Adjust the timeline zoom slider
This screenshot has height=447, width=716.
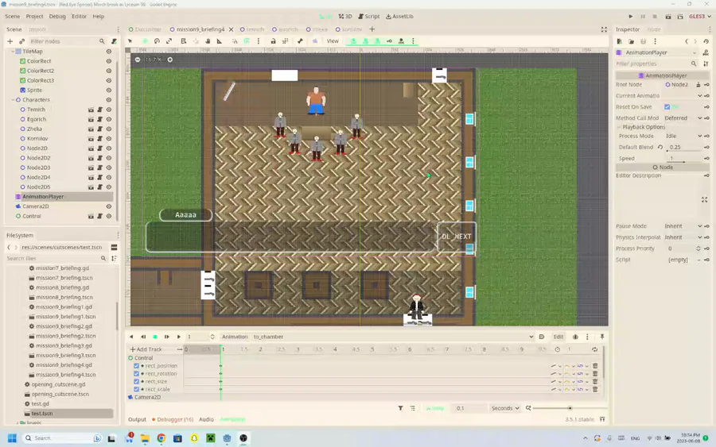(x=570, y=408)
